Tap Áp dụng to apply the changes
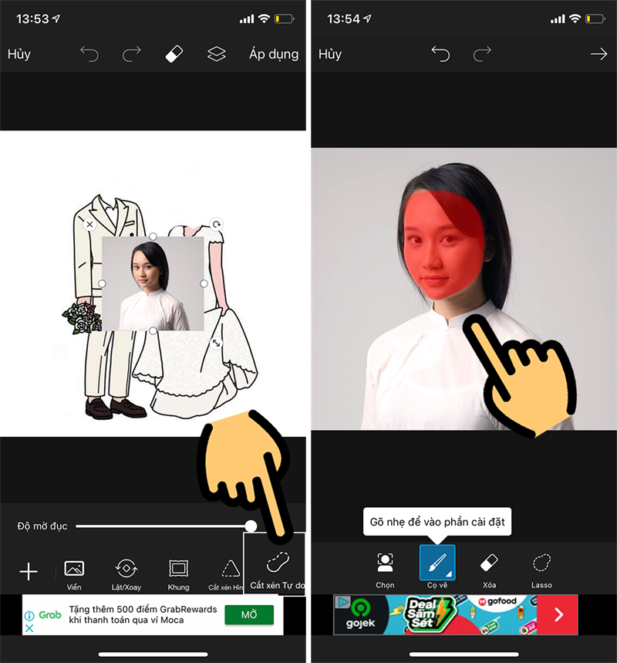This screenshot has width=617, height=663. [274, 54]
